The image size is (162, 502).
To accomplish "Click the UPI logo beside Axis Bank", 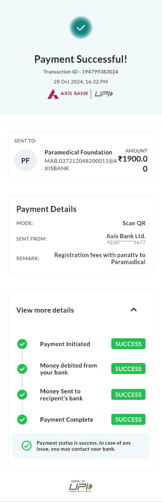I will click(104, 94).
